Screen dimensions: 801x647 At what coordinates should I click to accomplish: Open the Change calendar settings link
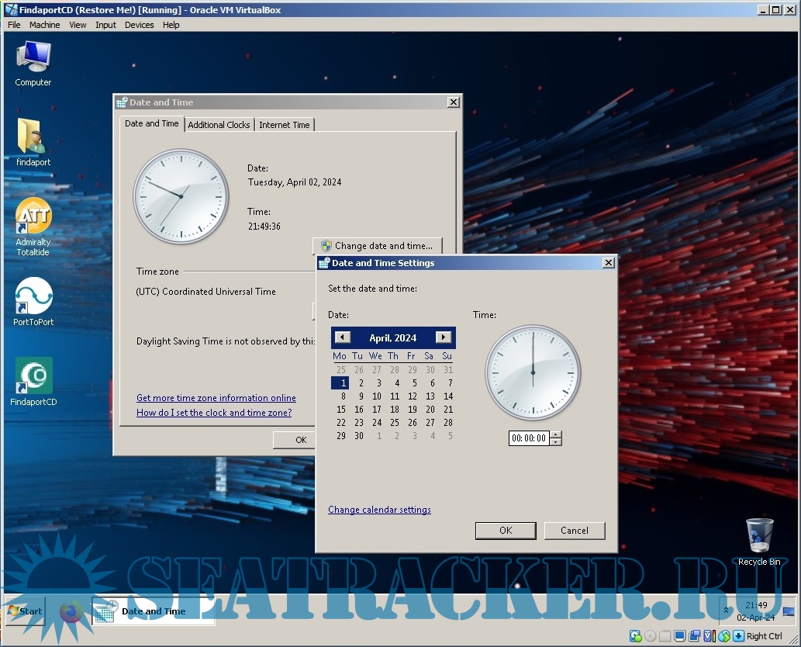tap(379, 510)
